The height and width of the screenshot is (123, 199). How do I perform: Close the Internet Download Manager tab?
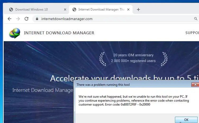(128, 10)
